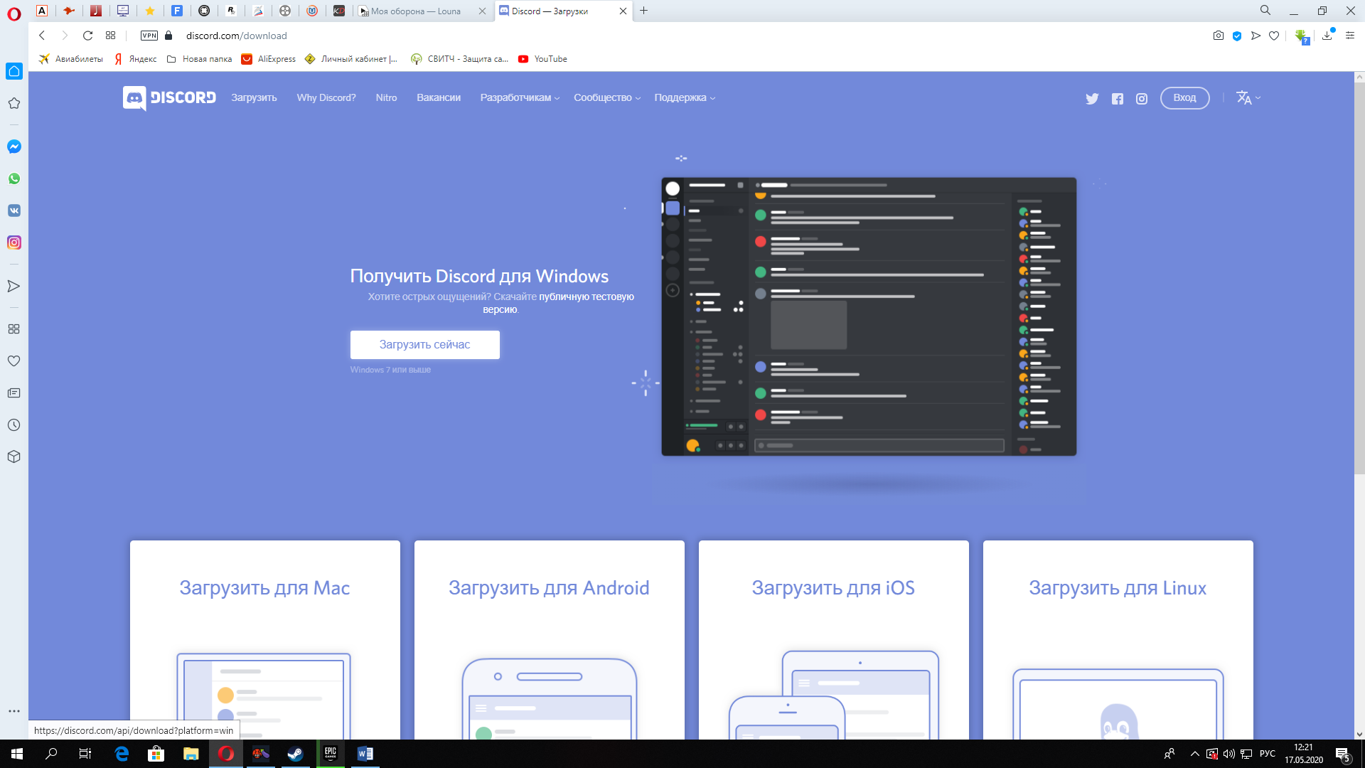This screenshot has height=768, width=1365.
Task: Open the VK sidebar icon
Action: tap(14, 210)
